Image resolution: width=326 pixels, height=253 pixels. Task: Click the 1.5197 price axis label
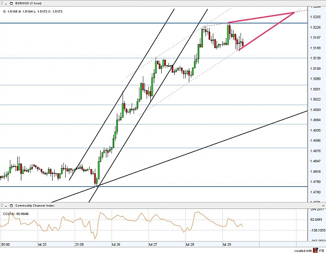pyautogui.click(x=315, y=37)
